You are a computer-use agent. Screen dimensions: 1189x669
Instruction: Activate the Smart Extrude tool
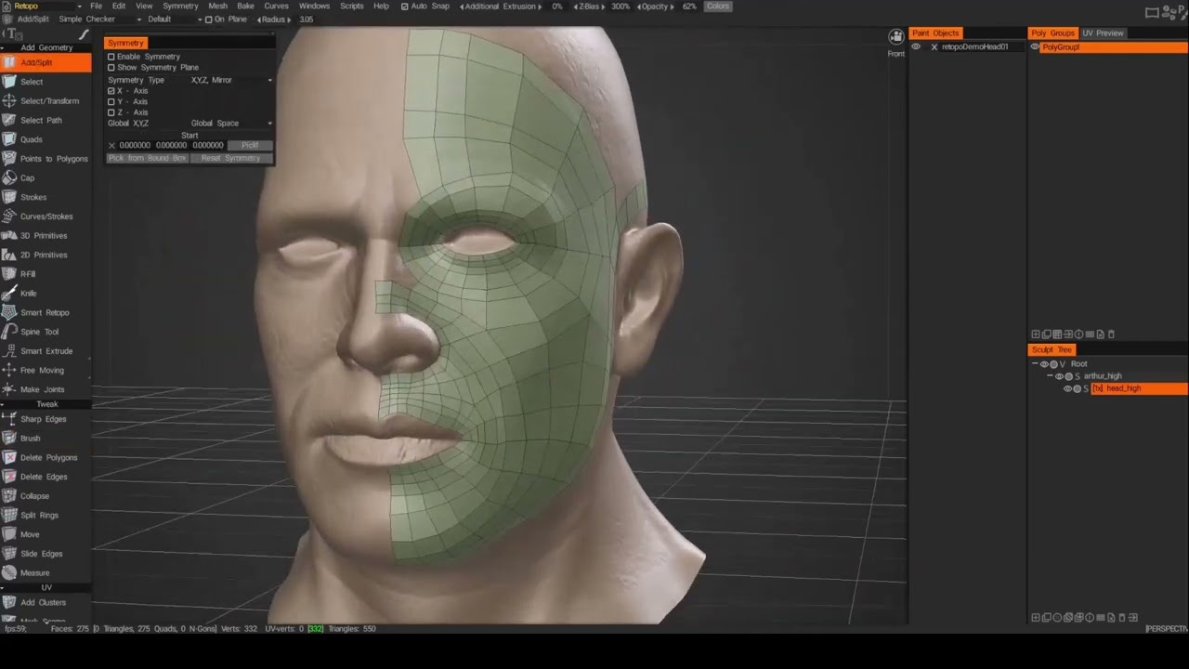coord(46,350)
